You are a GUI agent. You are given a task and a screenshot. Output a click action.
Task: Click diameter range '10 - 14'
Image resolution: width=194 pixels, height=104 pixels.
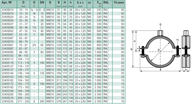tap(23, 10)
